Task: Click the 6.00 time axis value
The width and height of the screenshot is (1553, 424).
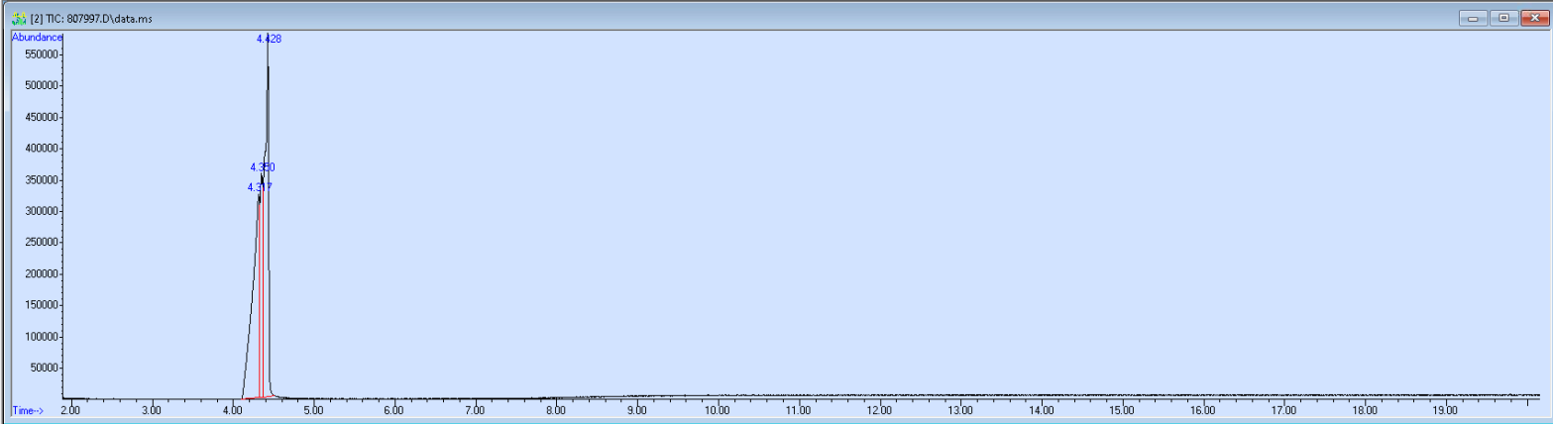Action: click(393, 409)
